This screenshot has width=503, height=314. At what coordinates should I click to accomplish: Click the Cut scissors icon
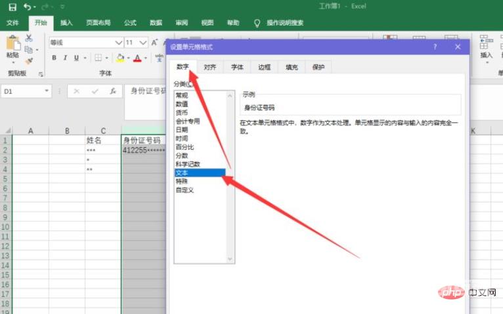click(x=29, y=38)
